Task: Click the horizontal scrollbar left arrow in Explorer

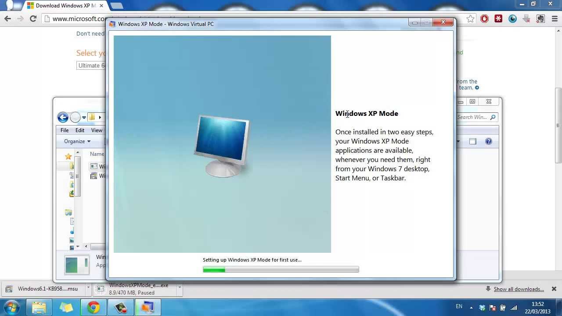Action: click(86, 247)
